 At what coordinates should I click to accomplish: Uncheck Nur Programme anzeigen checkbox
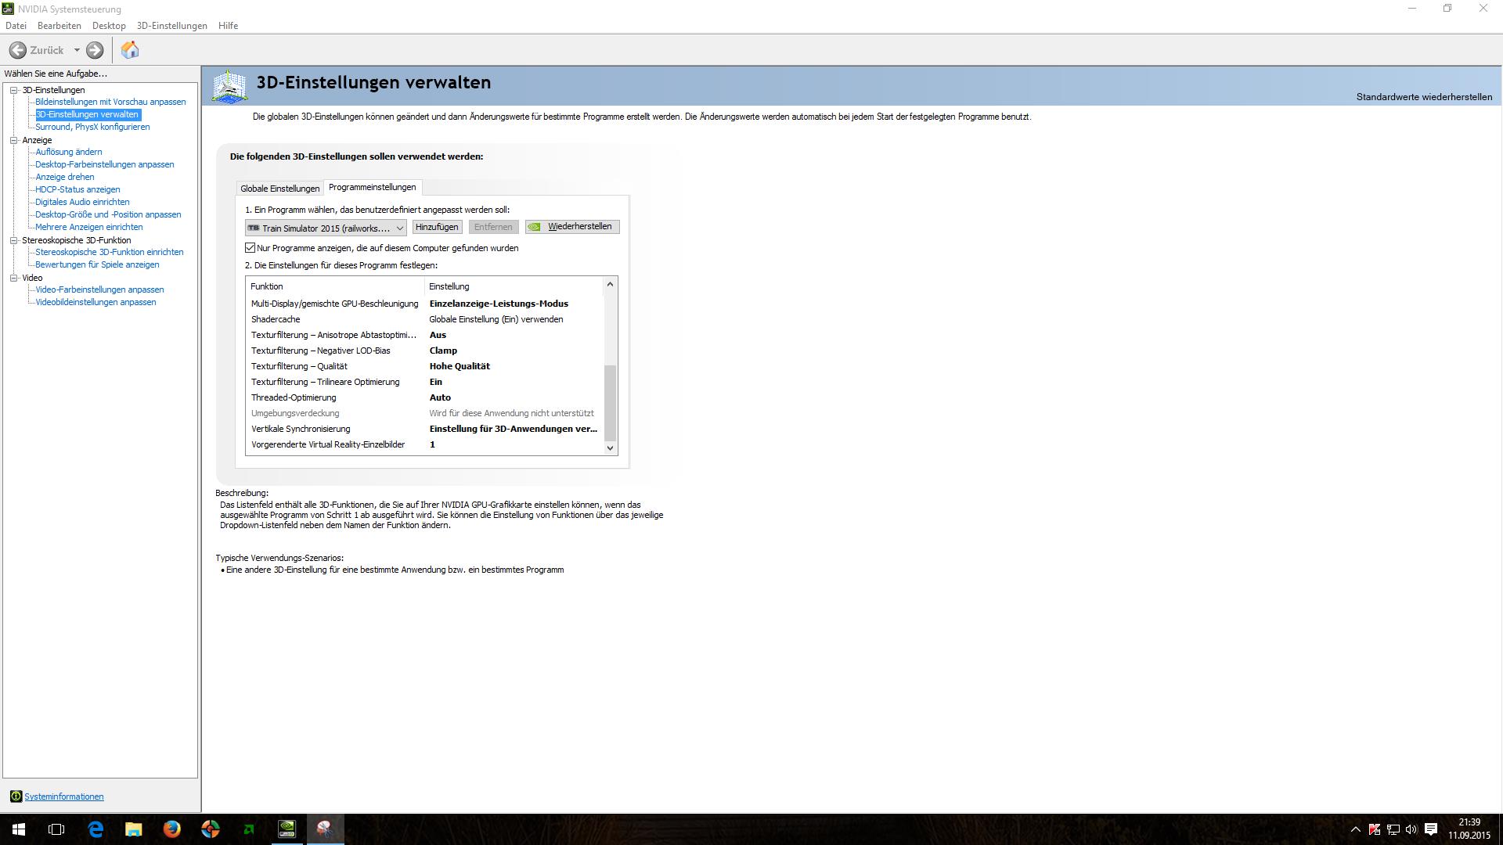point(250,248)
